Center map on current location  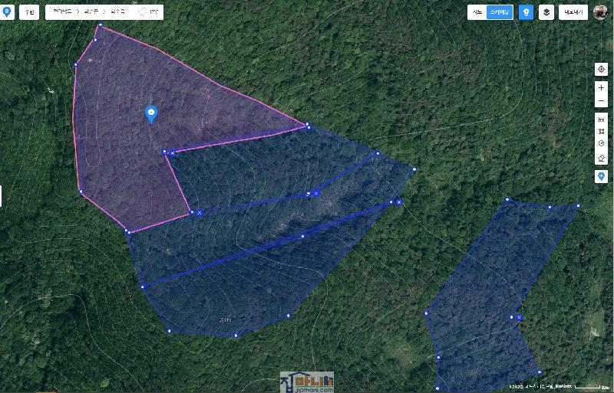pyautogui.click(x=601, y=69)
